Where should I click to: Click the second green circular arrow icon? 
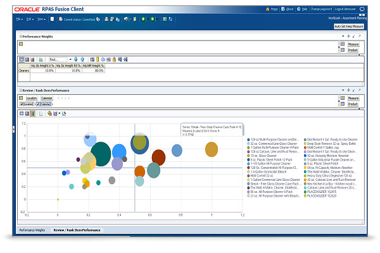click(153, 19)
